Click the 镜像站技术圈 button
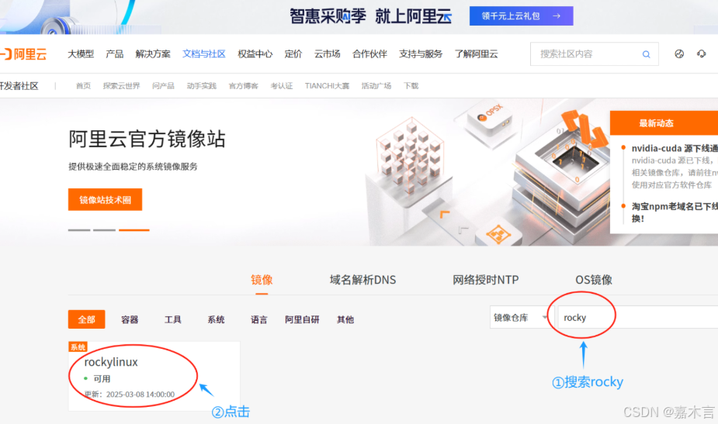 [x=105, y=199]
